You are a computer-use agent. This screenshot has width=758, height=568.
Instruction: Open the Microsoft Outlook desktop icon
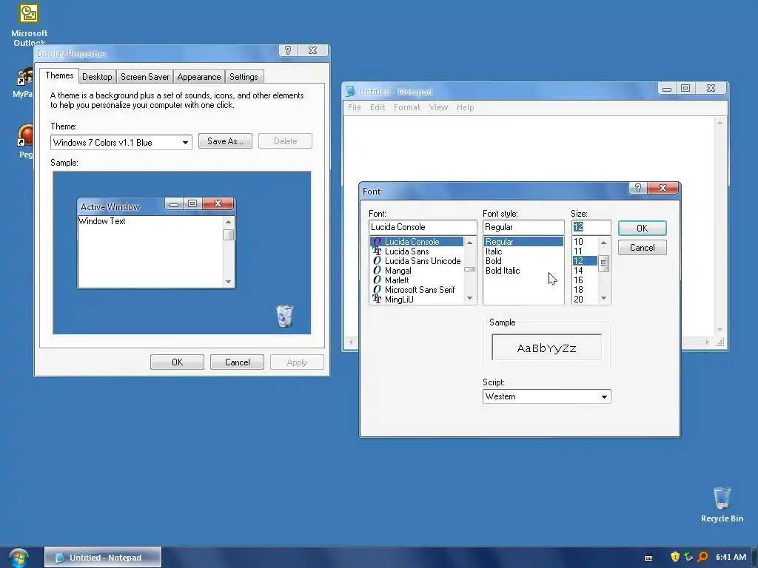29,24
